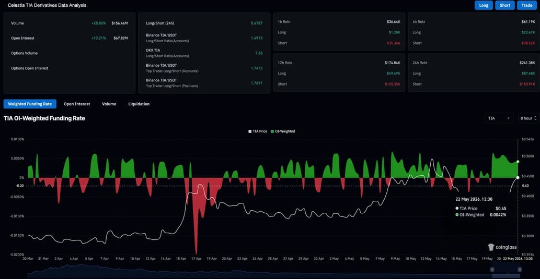Image resolution: width=540 pixels, height=279 pixels.
Task: Click the white TIA Price tooltip dot
Action: 457,208
